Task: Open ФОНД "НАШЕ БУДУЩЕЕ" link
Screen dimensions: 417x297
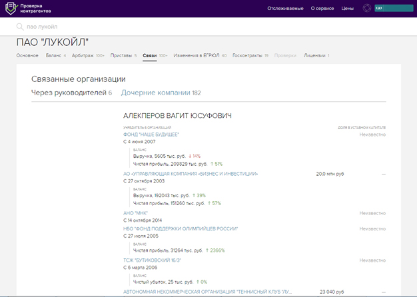Action: [151, 135]
